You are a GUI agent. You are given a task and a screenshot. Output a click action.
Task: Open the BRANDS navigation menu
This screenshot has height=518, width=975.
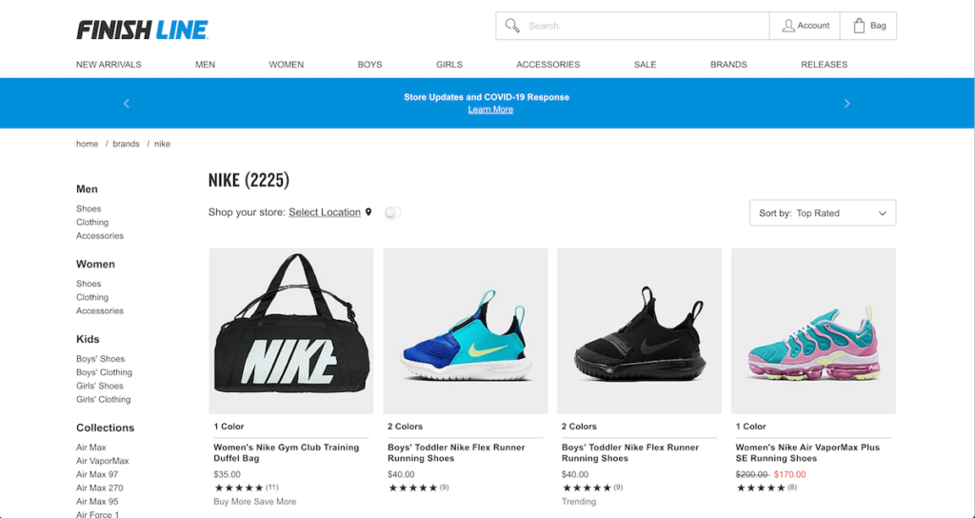click(728, 64)
